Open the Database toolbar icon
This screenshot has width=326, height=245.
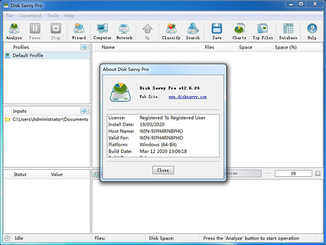pos(288,31)
